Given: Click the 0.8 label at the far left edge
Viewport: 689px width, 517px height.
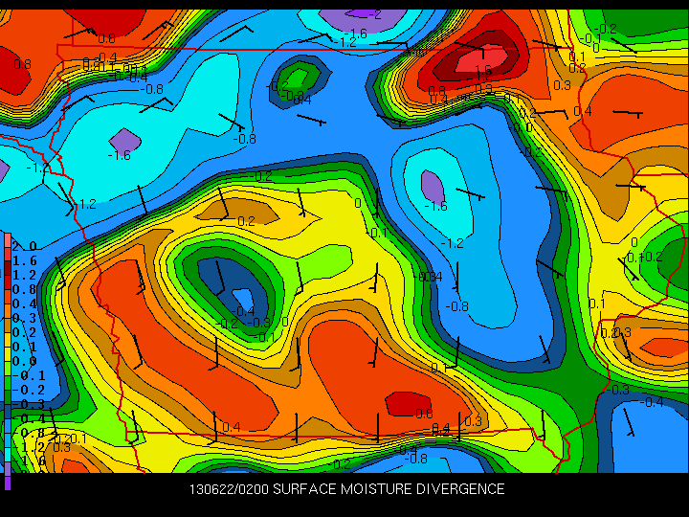Looking at the screenshot, I should click(21, 64).
